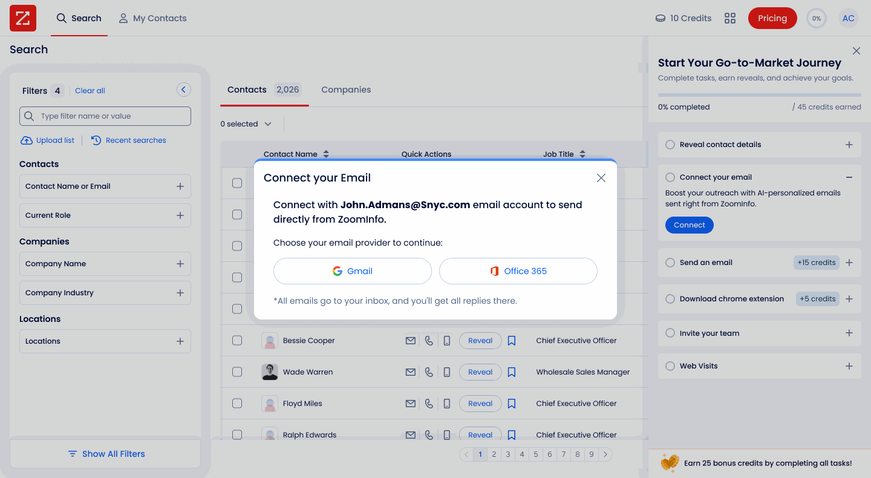The width and height of the screenshot is (871, 478).
Task: Click the email icon for Floyd Miles
Action: tap(411, 404)
